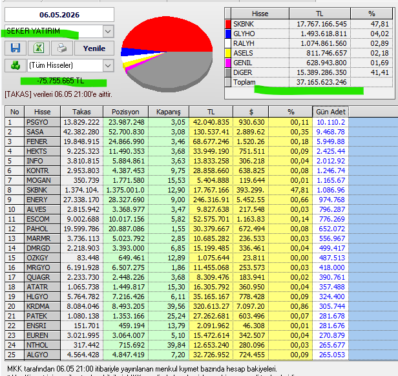This screenshot has height=376, width=398.
Task: Select the MRGYO stock cell
Action: click(43, 267)
